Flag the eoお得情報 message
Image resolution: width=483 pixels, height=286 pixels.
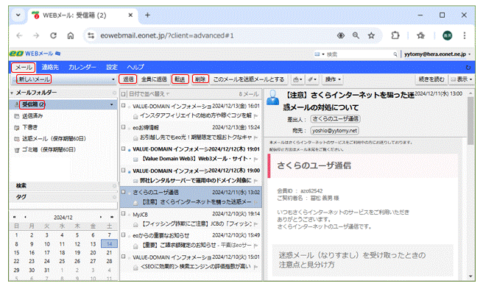(255, 137)
